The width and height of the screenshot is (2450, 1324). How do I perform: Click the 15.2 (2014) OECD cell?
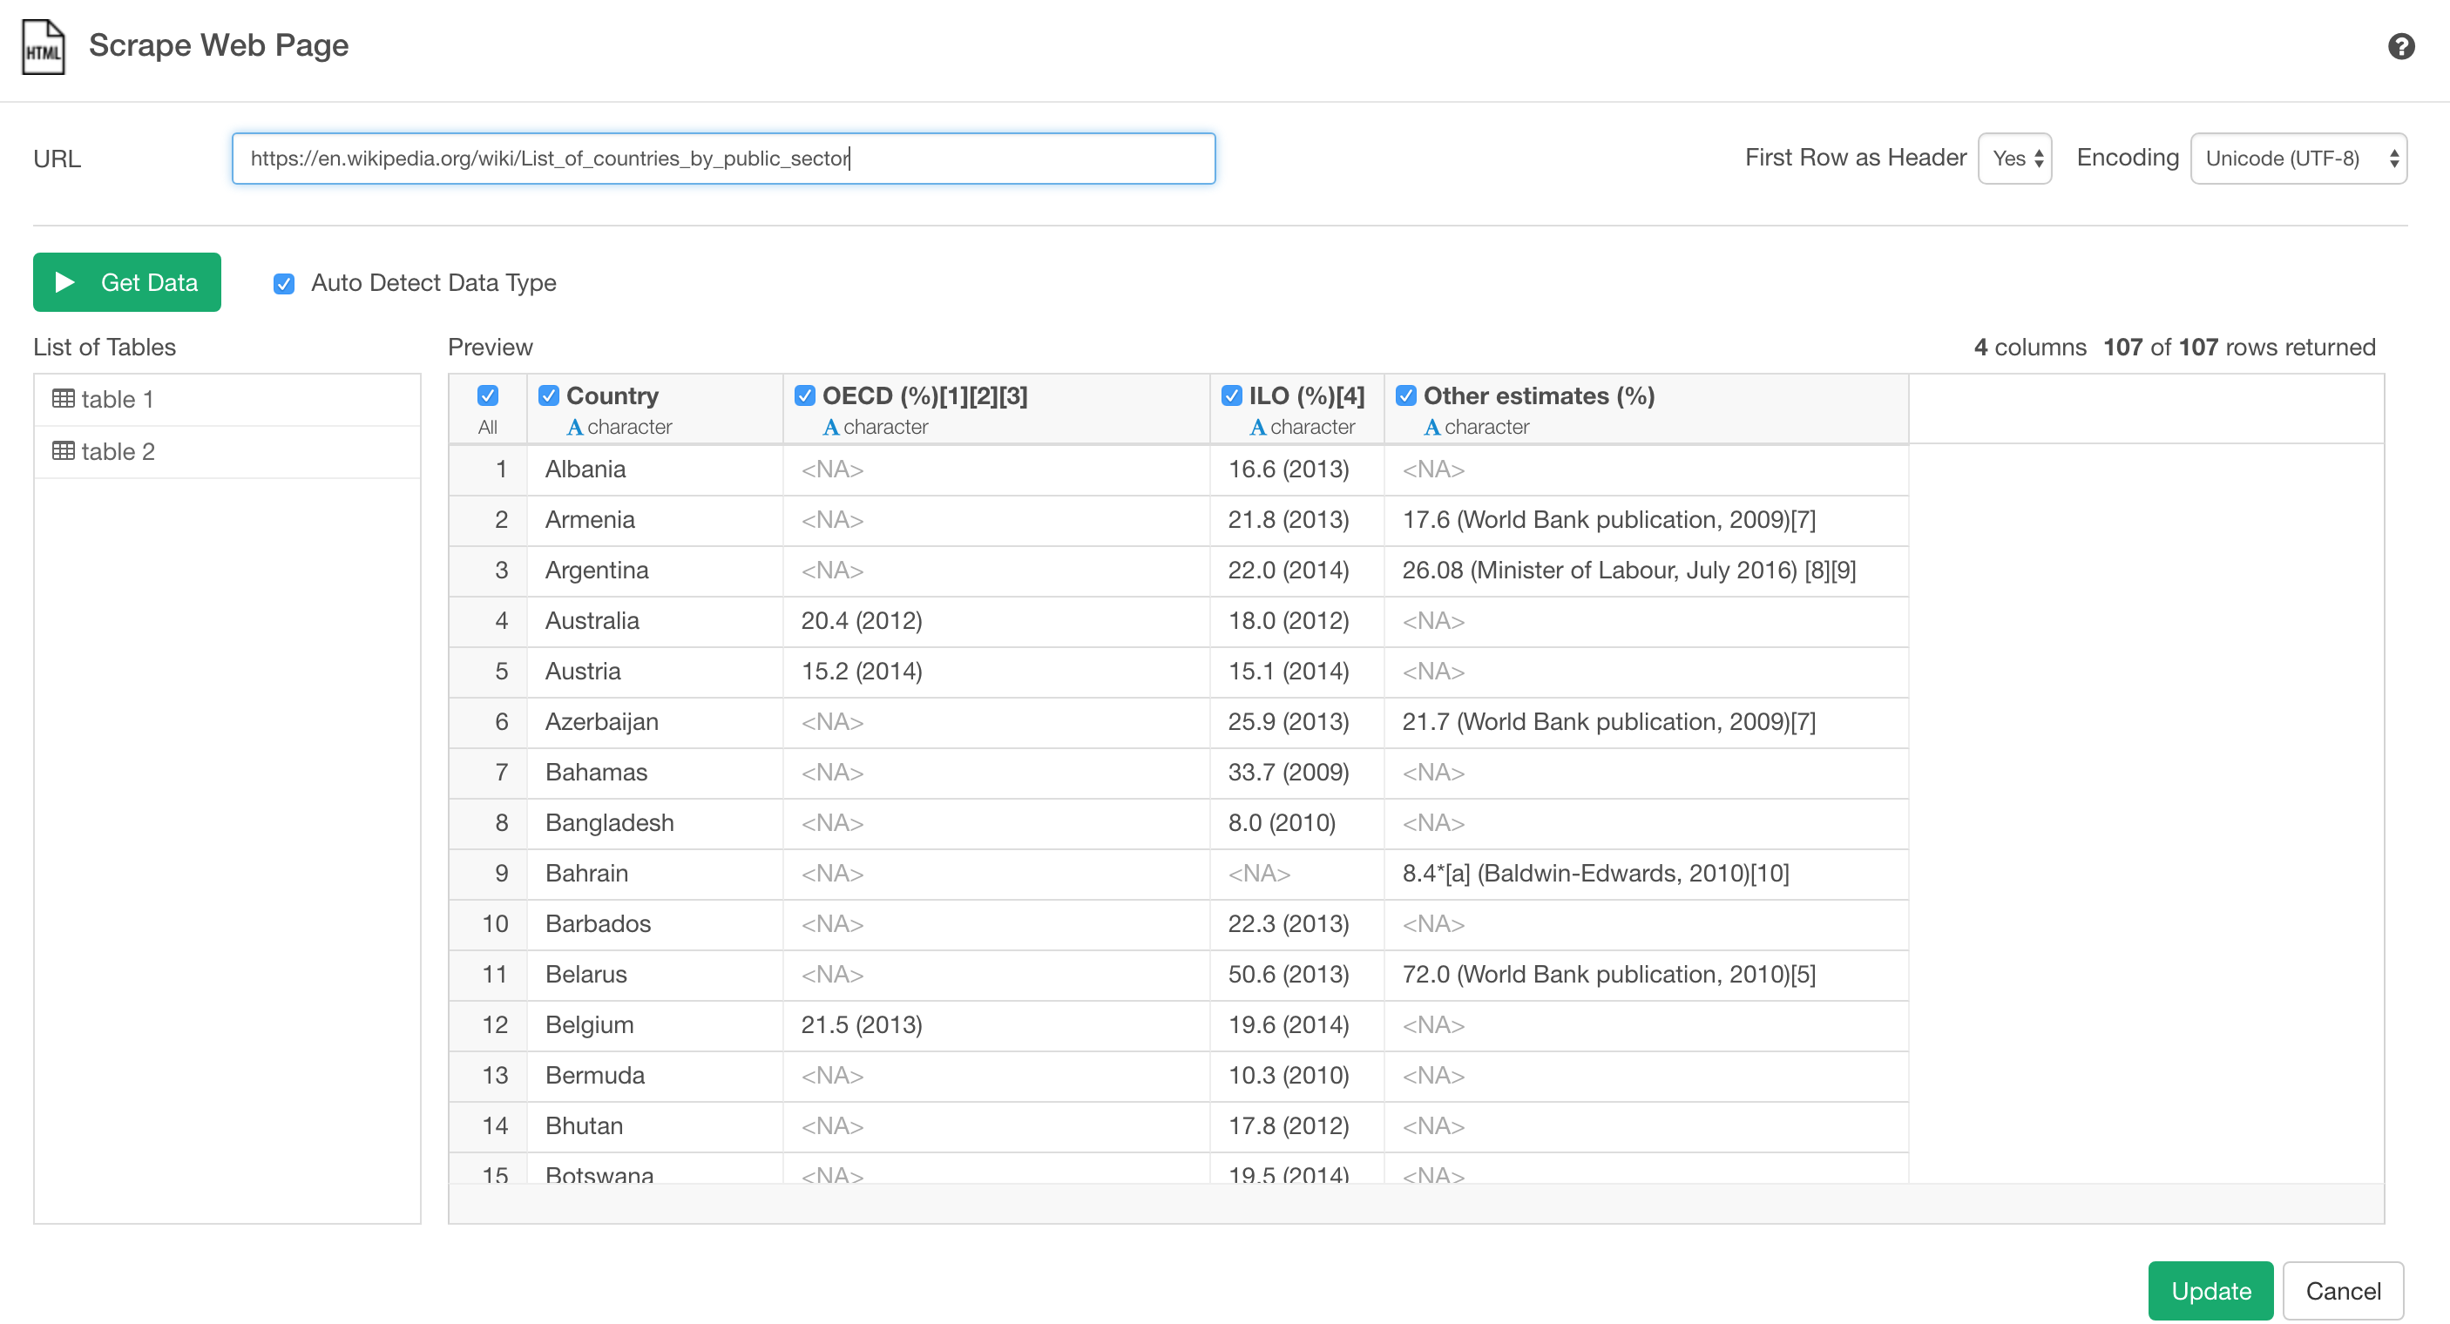click(x=996, y=672)
